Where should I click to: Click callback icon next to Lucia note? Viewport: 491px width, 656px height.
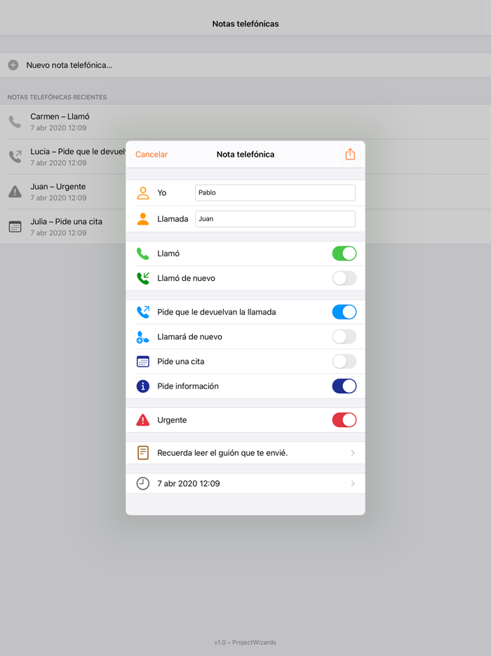[x=15, y=157]
